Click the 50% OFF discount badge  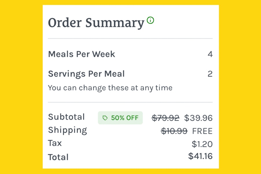(x=120, y=118)
